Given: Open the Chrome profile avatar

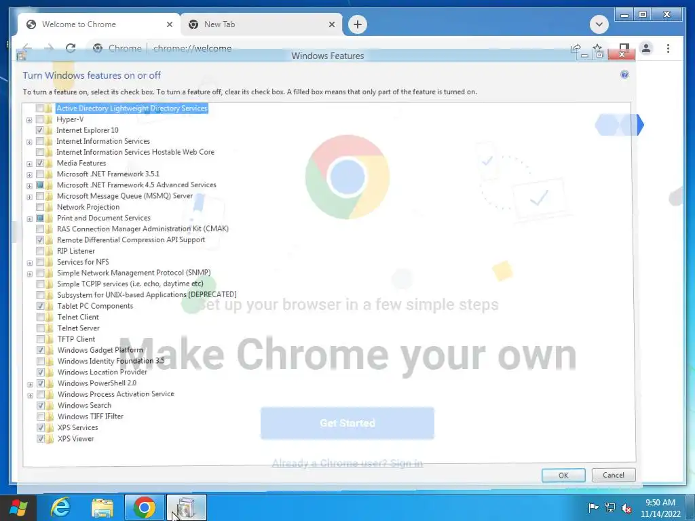Looking at the screenshot, I should tap(646, 48).
